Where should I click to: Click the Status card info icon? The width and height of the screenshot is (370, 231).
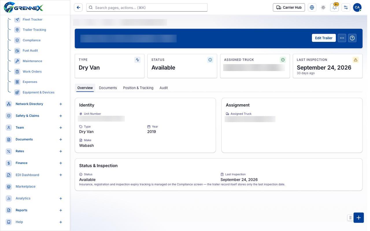pos(210,60)
